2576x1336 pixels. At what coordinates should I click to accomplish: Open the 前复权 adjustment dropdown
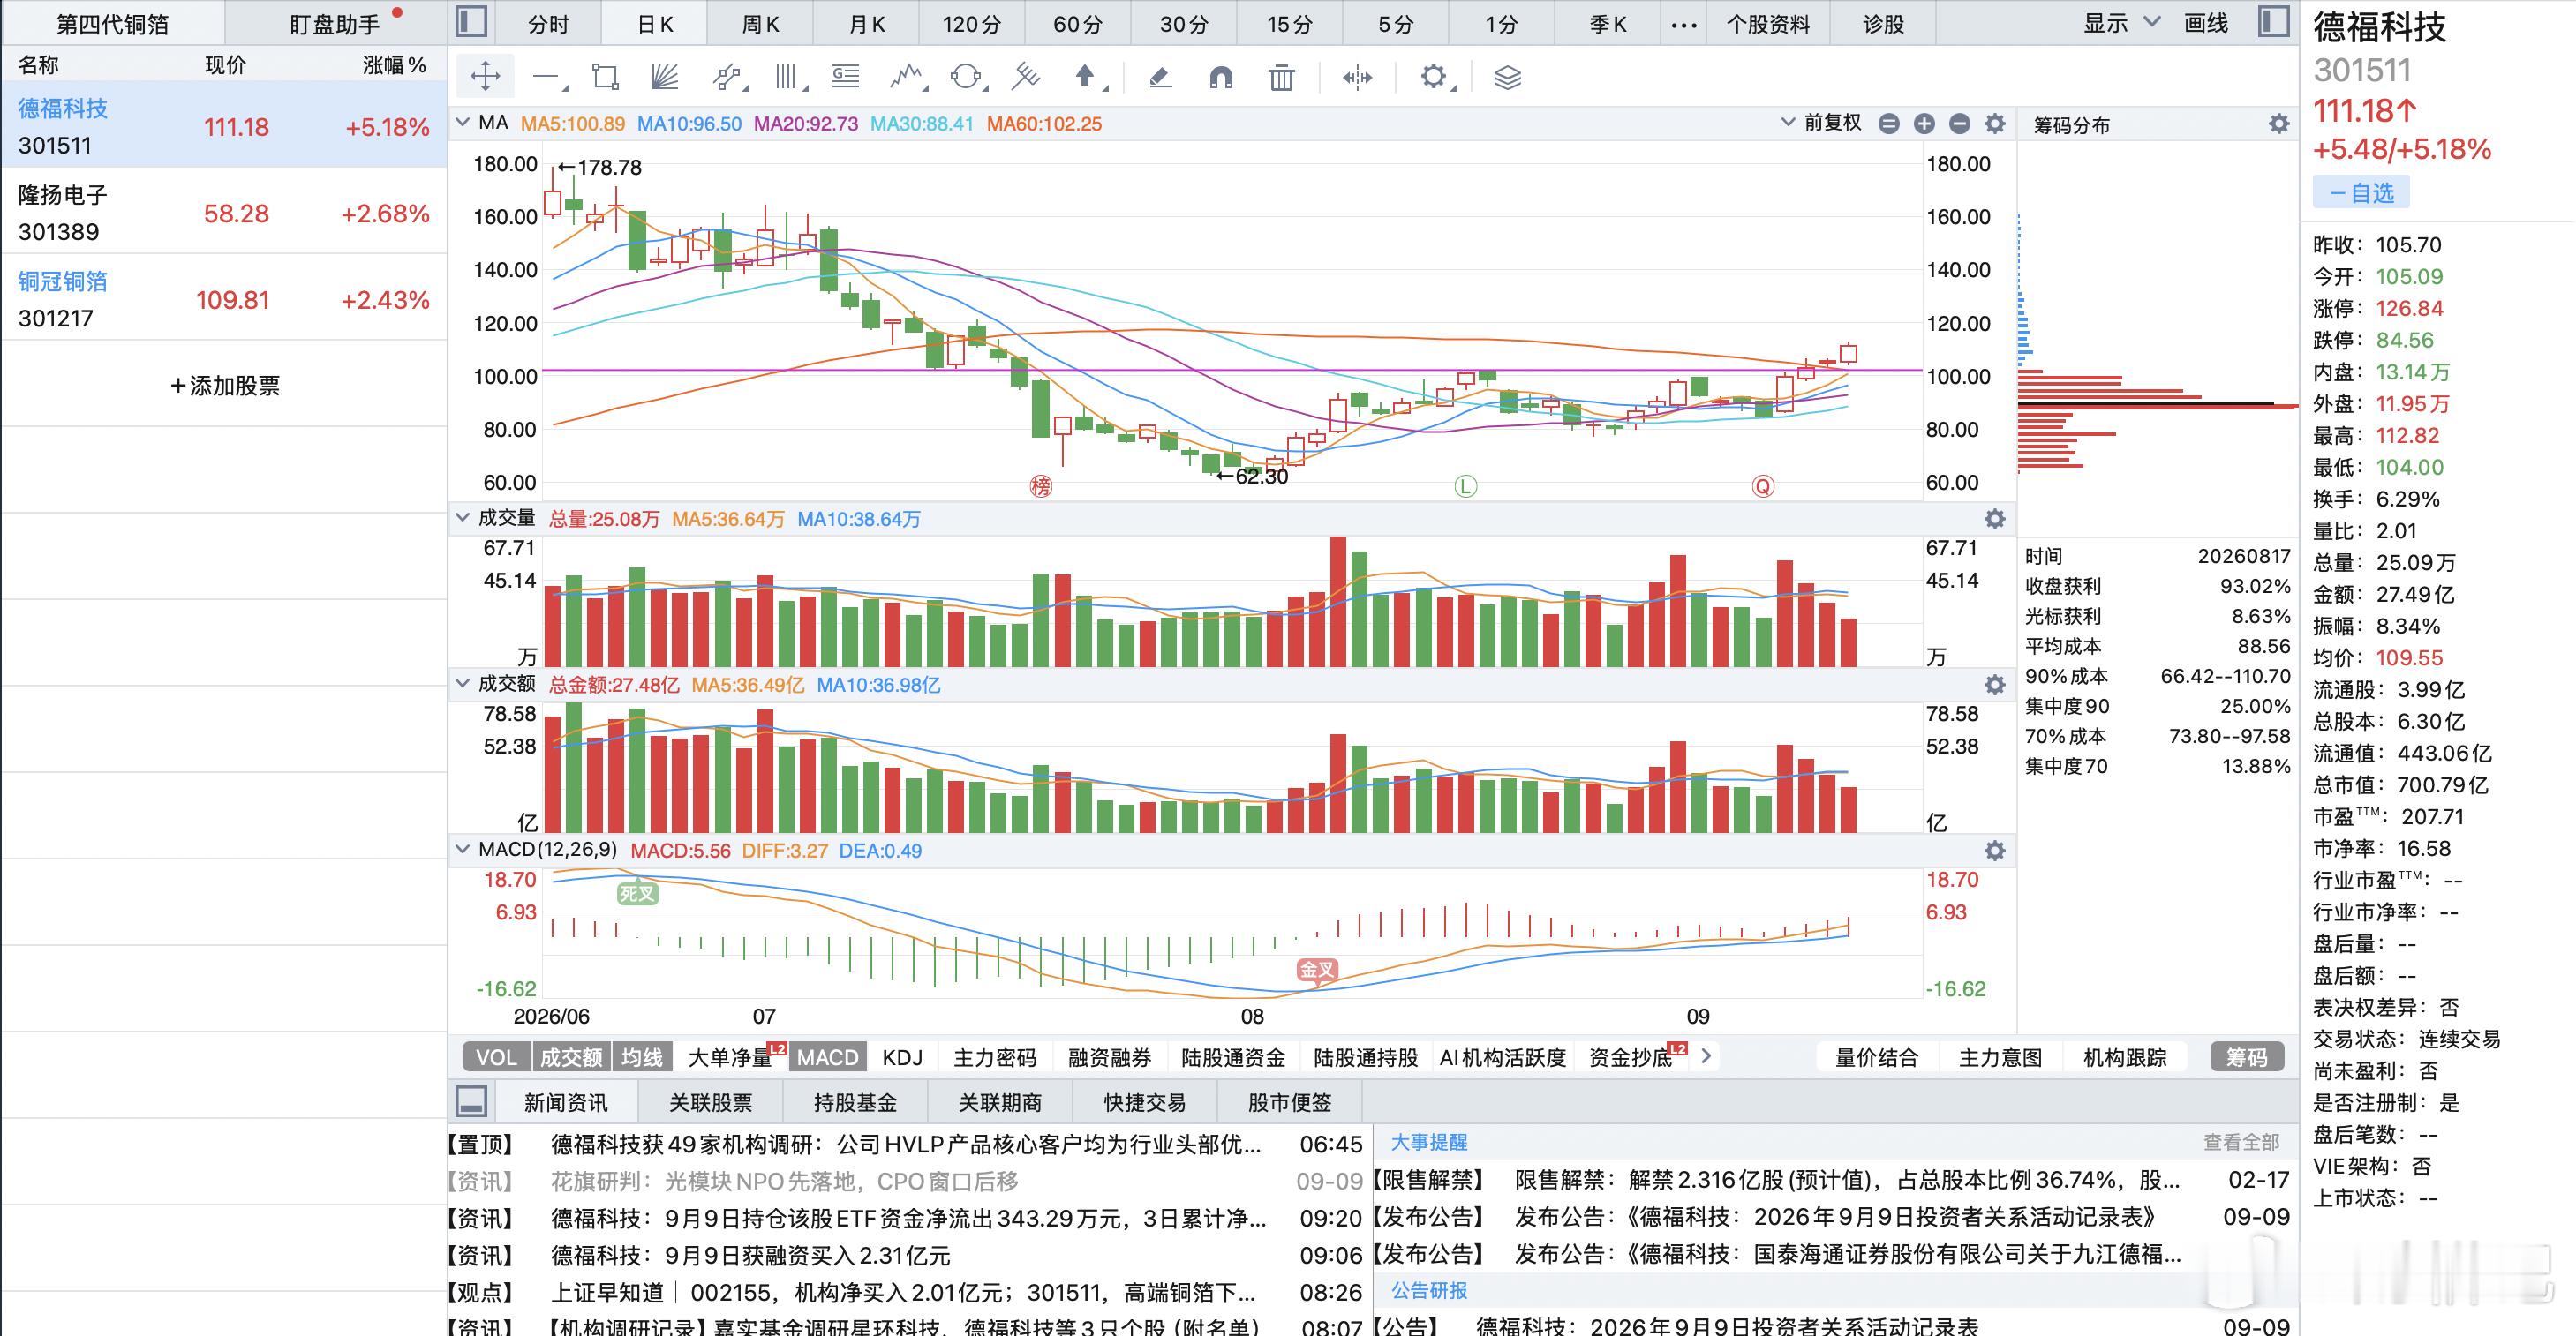click(1821, 123)
